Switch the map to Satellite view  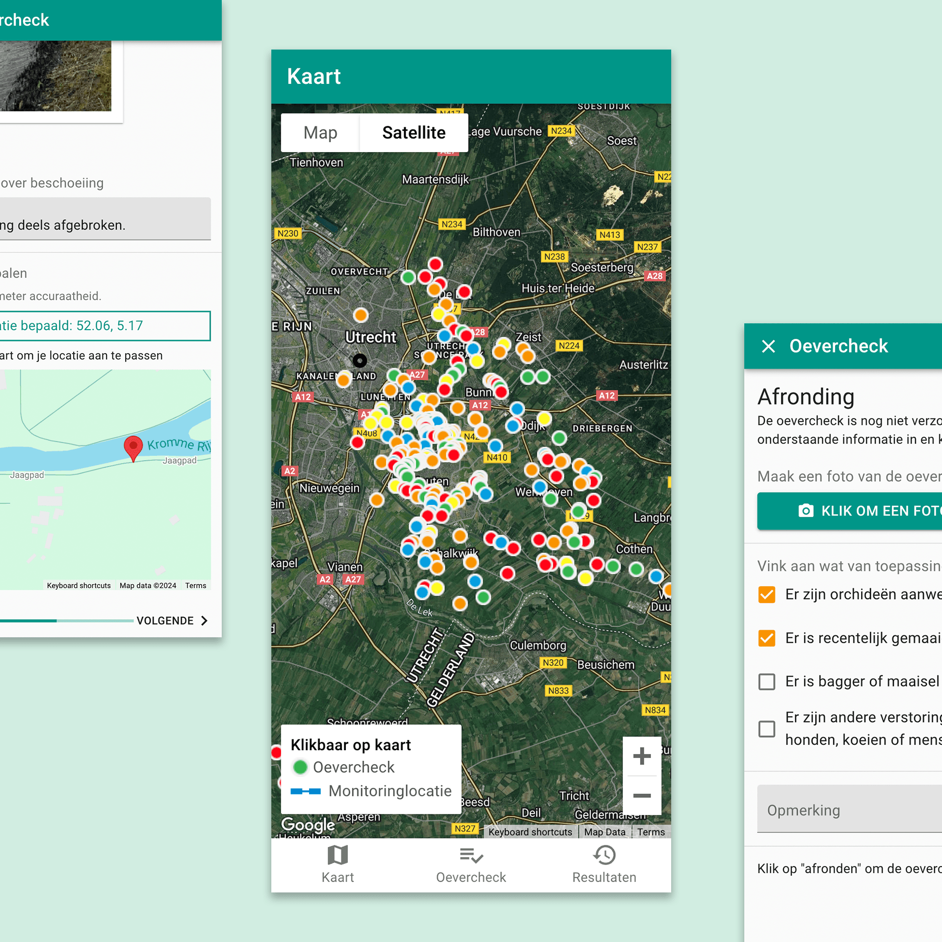[414, 132]
